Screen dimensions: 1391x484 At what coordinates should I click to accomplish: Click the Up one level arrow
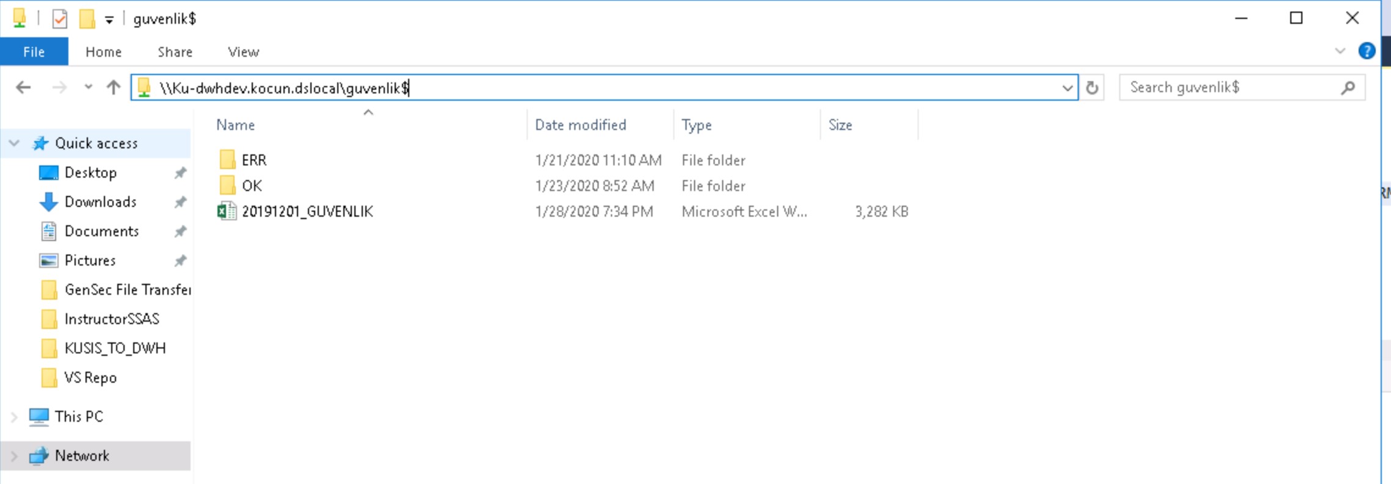tap(113, 88)
